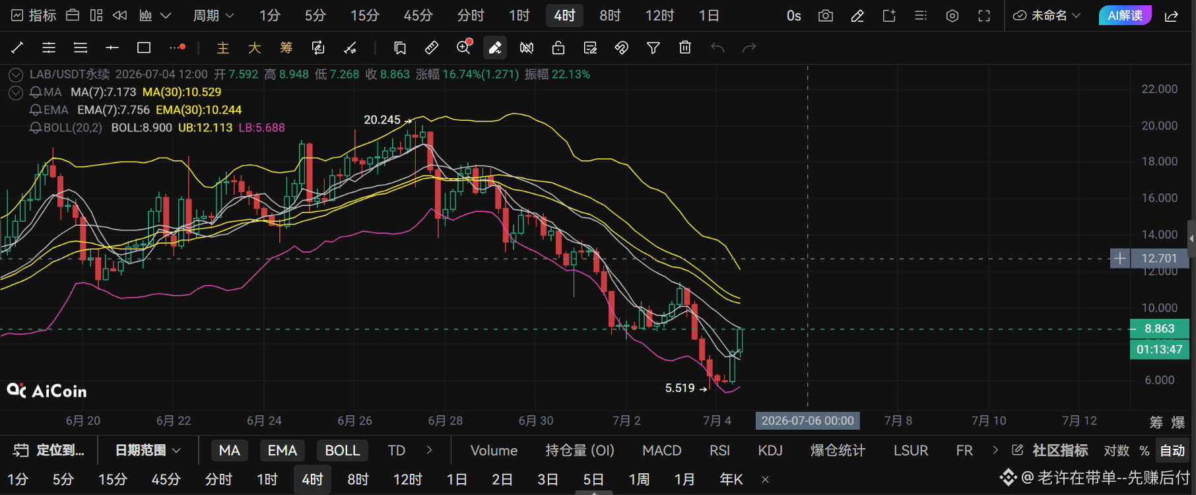
Task: Click the 定位到 locate button
Action: (x=49, y=450)
